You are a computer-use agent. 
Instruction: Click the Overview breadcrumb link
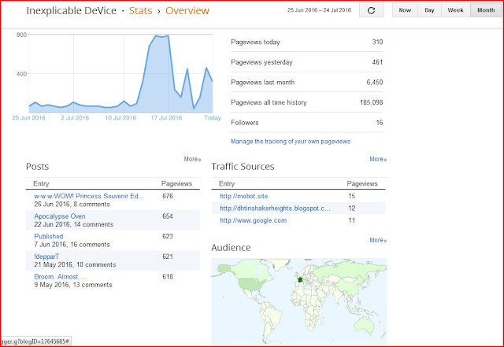click(x=187, y=10)
